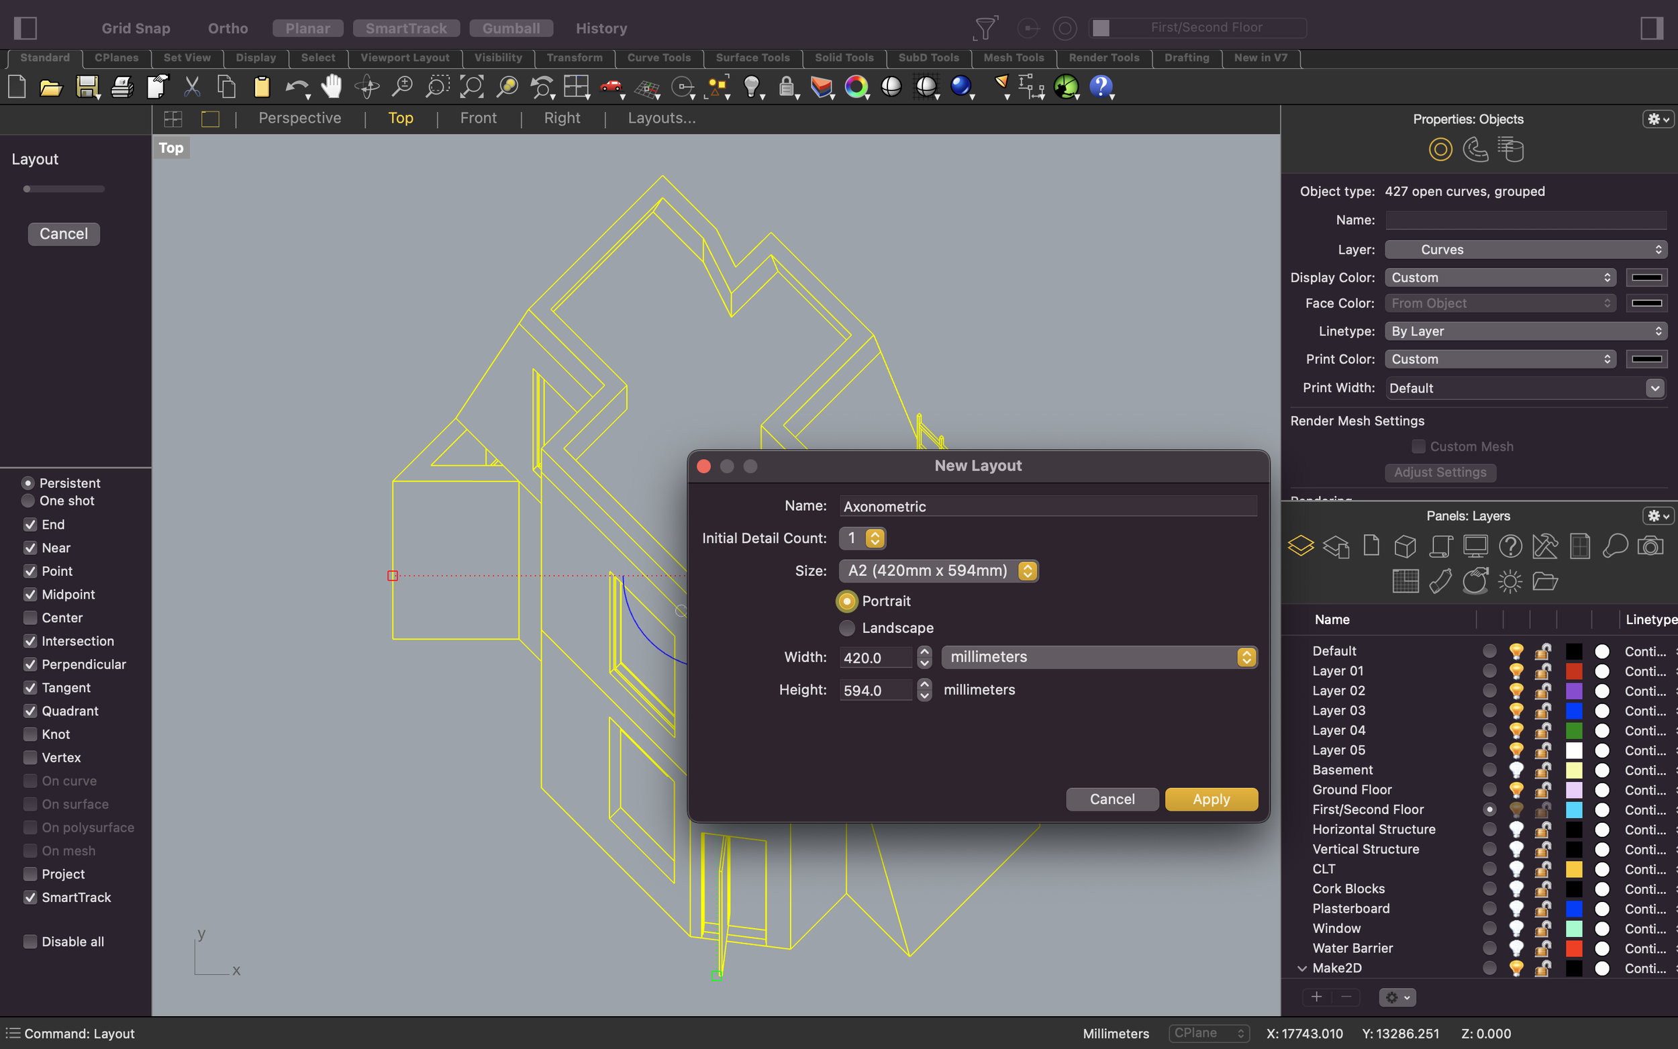Edit the Name field in New Layout dialog

click(x=1045, y=505)
